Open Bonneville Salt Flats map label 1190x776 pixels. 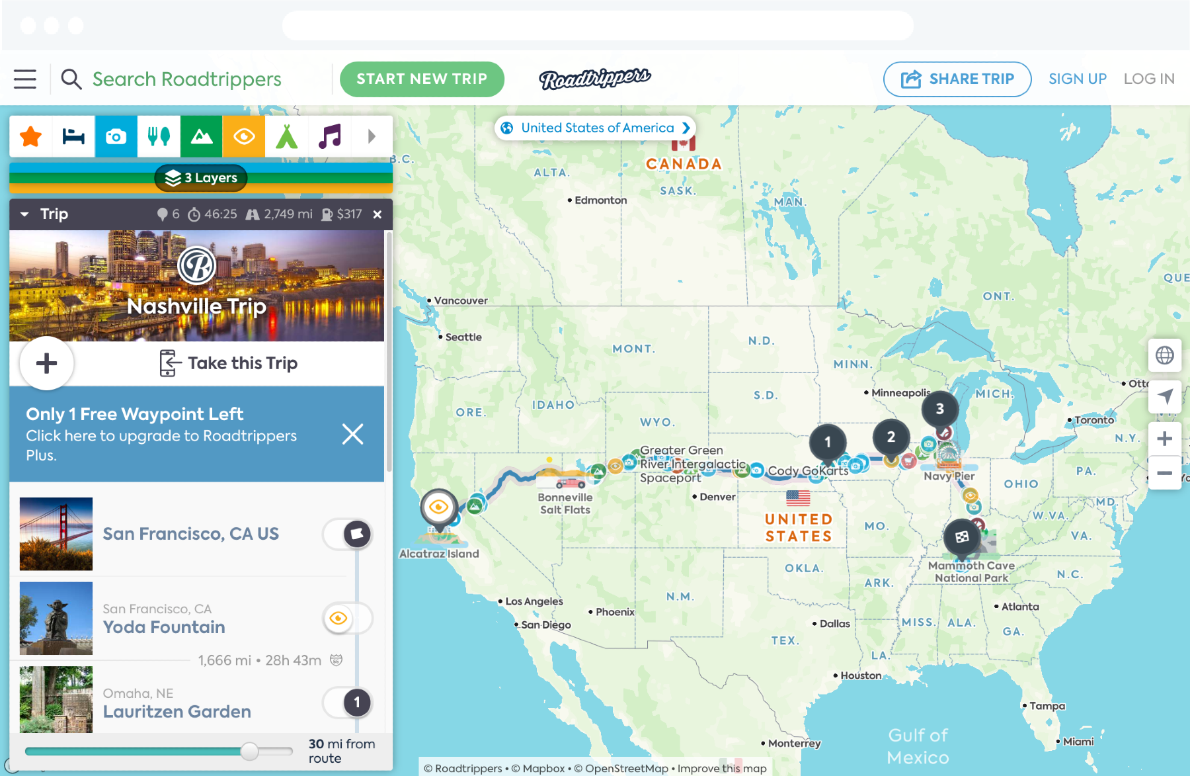pos(565,503)
